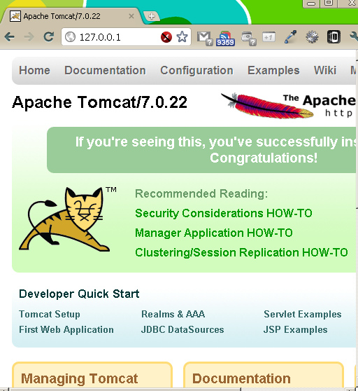Click the Tomcat favicon on the tab
This screenshot has height=391, width=358.
(15, 16)
